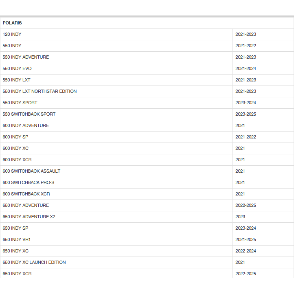Select the 550 INDY SPORT row
The image size is (294, 294).
click(x=147, y=103)
